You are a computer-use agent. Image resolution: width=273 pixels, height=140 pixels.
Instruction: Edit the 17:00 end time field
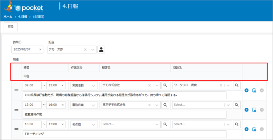(x=56, y=124)
